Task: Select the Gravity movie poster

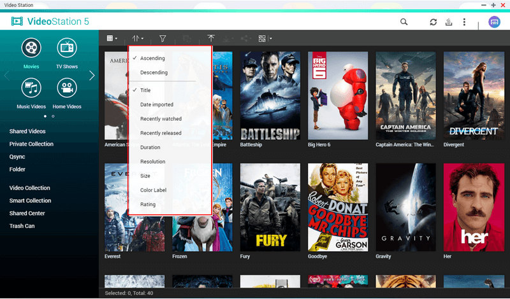Action: click(405, 207)
